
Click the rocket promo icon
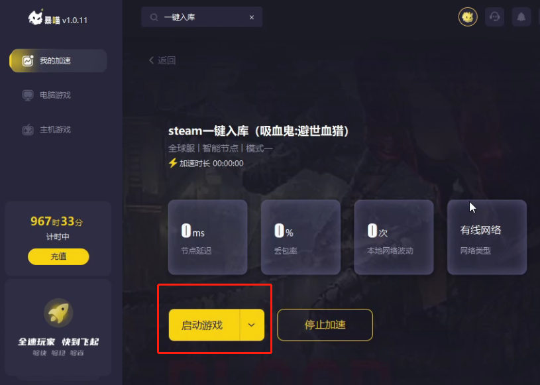click(58, 313)
